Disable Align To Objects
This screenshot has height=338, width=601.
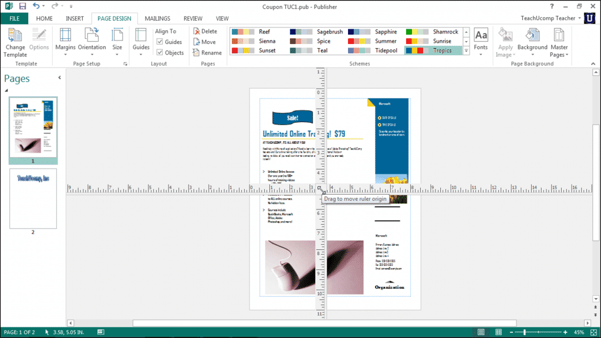click(x=159, y=52)
